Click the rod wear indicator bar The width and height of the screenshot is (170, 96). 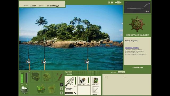[75, 81]
